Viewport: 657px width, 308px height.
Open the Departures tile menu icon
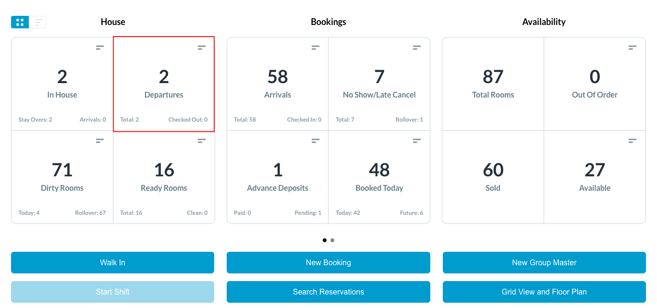point(202,47)
